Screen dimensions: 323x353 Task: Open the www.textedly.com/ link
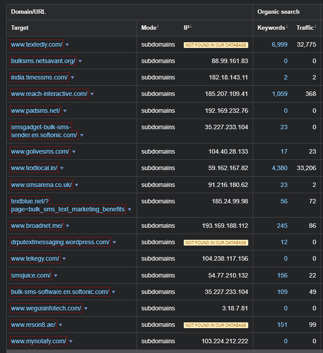(36, 44)
